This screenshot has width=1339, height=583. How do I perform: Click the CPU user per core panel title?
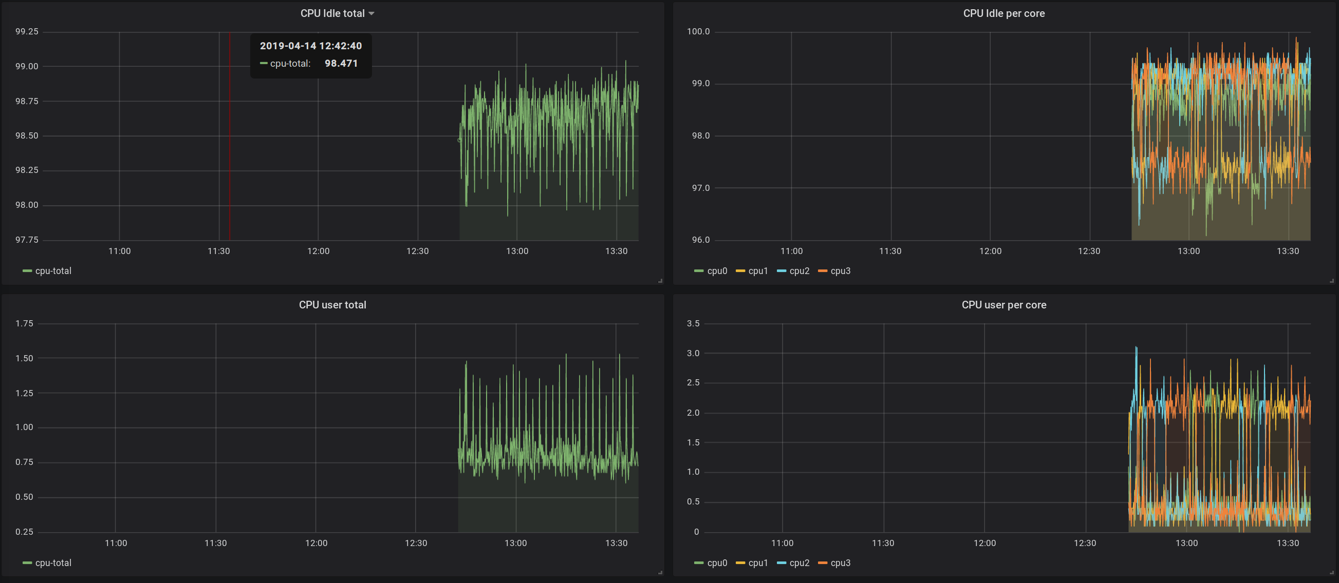pos(1003,305)
